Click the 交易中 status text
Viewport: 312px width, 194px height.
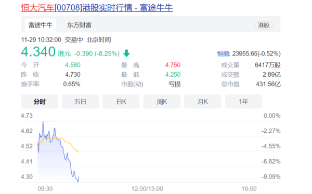click(74, 40)
